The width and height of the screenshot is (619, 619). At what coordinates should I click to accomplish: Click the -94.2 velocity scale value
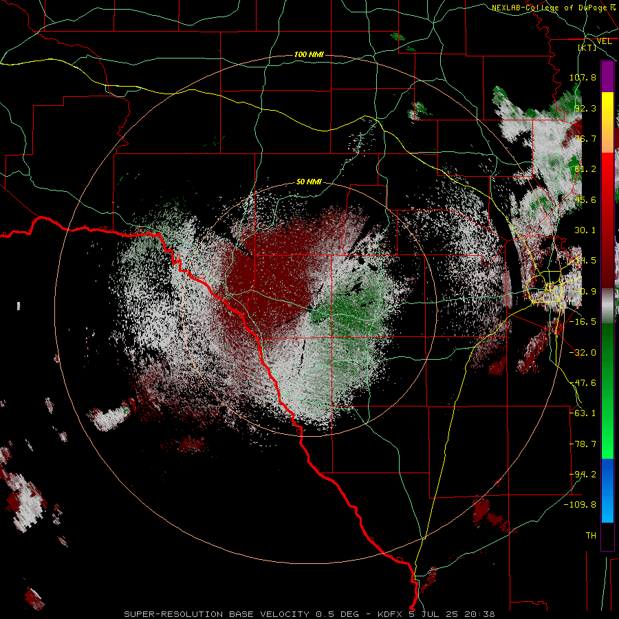pos(583,475)
